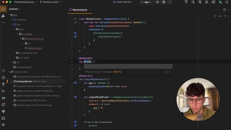Screen dimensions: 231x130
Task: Expand the com (androidTest) folder
Action: (14, 53)
